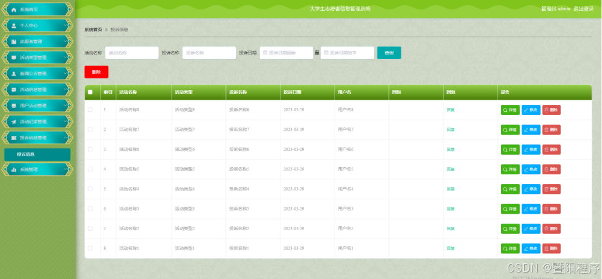Expand the 用户活动管理 menu chevron
Viewport: 602px width, 279px height.
pyautogui.click(x=65, y=105)
